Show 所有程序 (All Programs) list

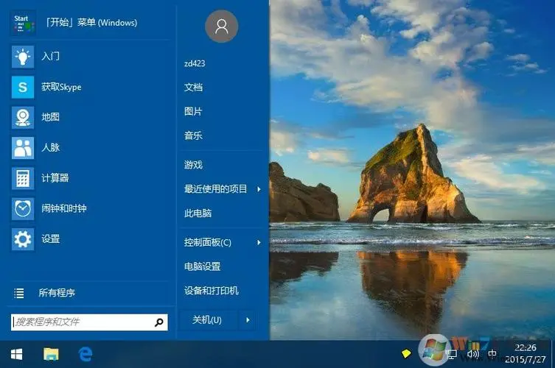(x=57, y=293)
